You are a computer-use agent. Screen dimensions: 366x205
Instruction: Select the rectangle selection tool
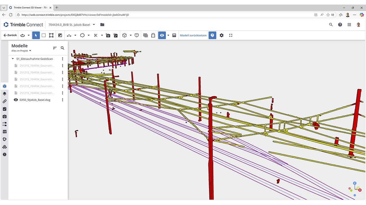[x=43, y=35]
